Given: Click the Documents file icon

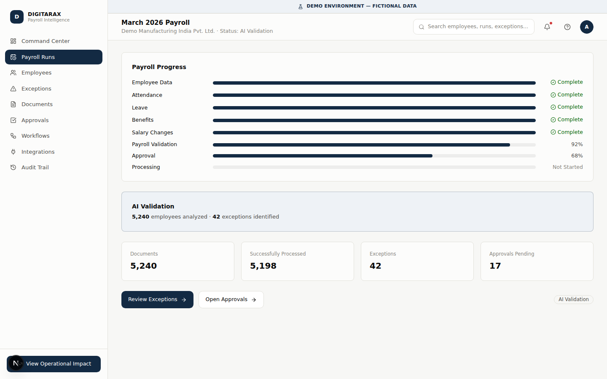Looking at the screenshot, I should tap(13, 104).
